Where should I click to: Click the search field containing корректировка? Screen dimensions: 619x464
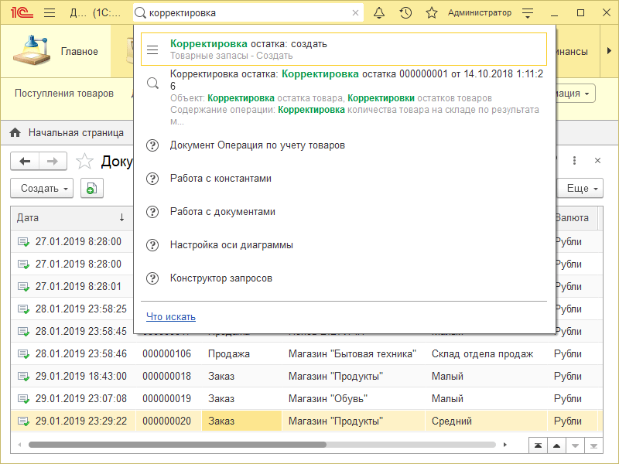tap(248, 13)
